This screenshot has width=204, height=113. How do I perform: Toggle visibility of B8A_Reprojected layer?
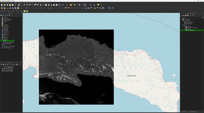pyautogui.click(x=3, y=69)
